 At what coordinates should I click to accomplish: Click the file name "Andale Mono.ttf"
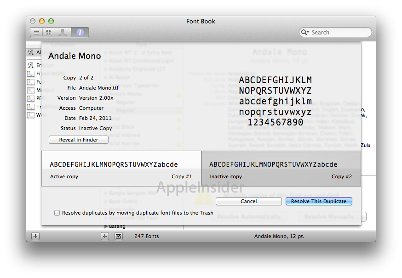[x=99, y=88]
